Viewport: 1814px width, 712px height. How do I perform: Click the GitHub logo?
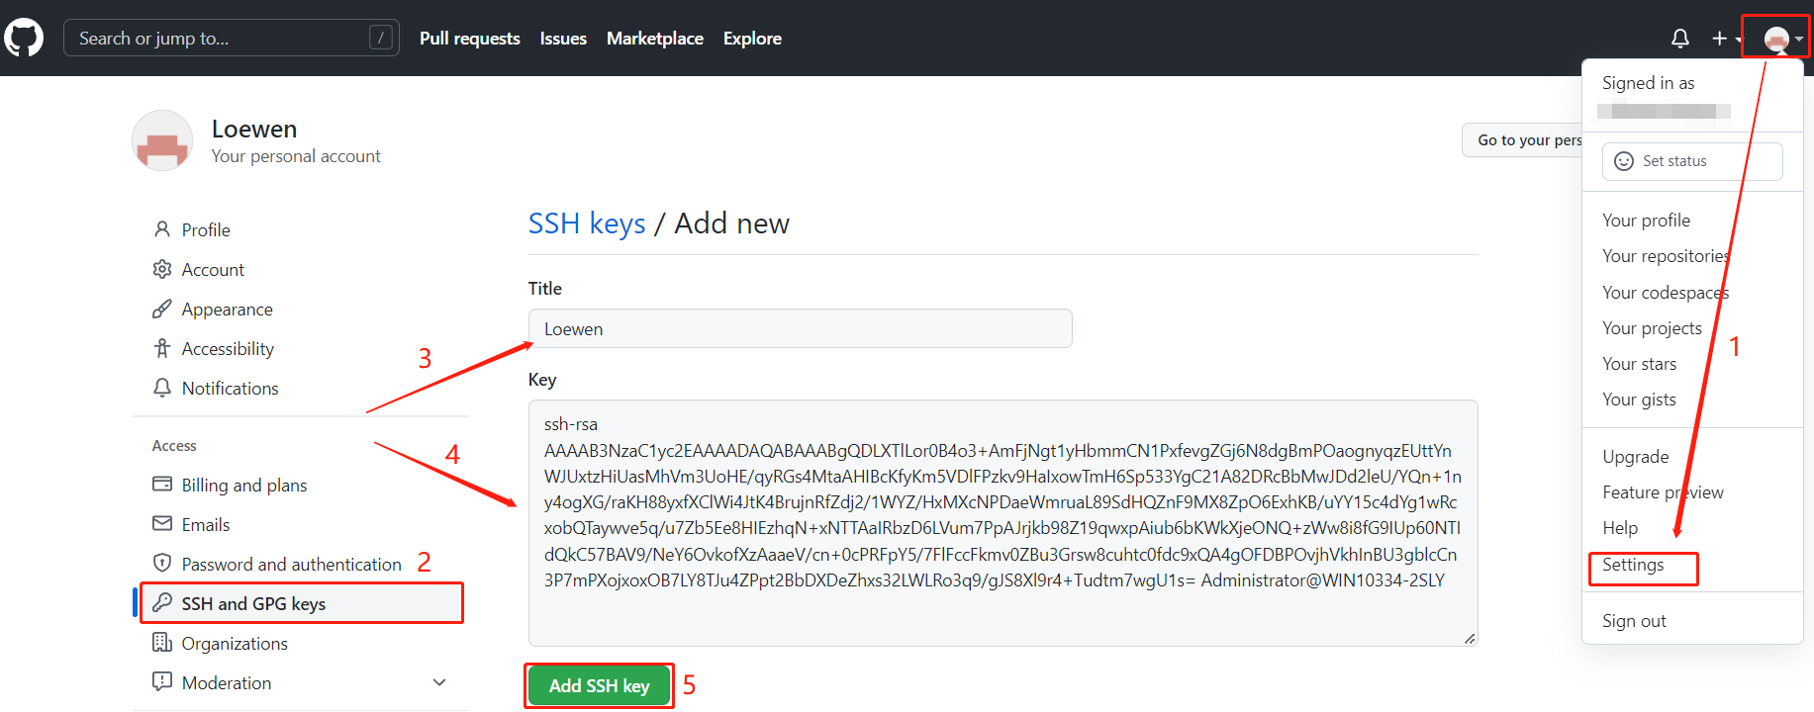[23, 37]
